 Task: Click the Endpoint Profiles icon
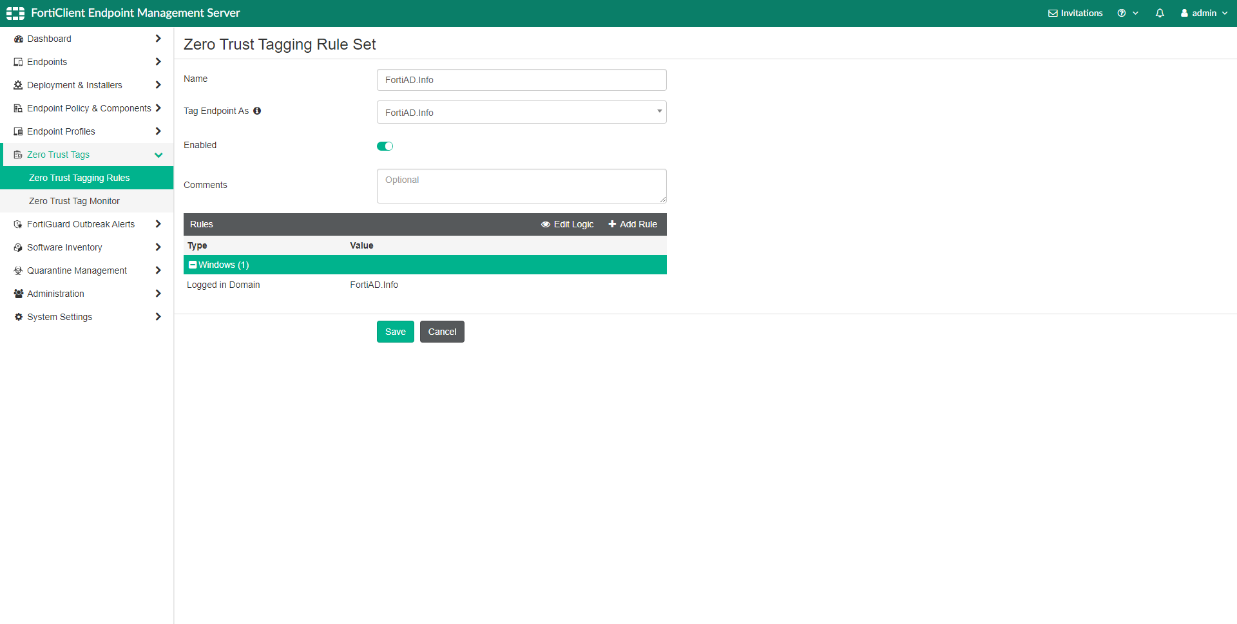click(18, 131)
